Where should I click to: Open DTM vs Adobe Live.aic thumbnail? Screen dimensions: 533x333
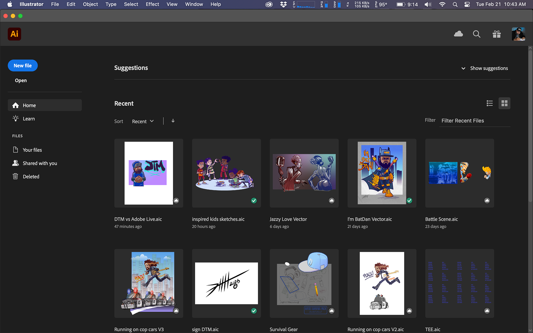coord(149,173)
